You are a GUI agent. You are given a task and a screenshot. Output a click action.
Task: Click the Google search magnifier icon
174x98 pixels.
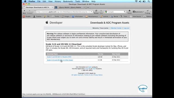point(125,12)
